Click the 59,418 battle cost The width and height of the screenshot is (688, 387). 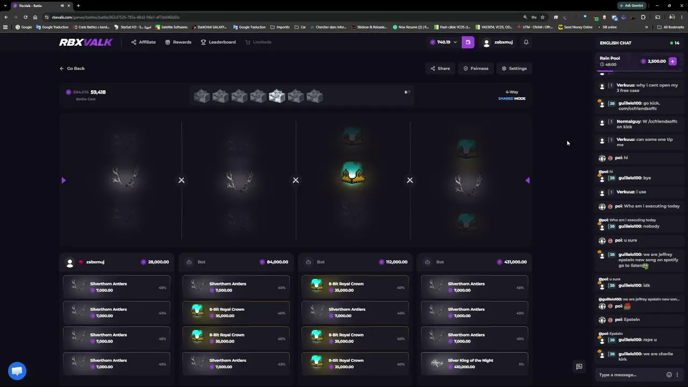click(x=98, y=92)
